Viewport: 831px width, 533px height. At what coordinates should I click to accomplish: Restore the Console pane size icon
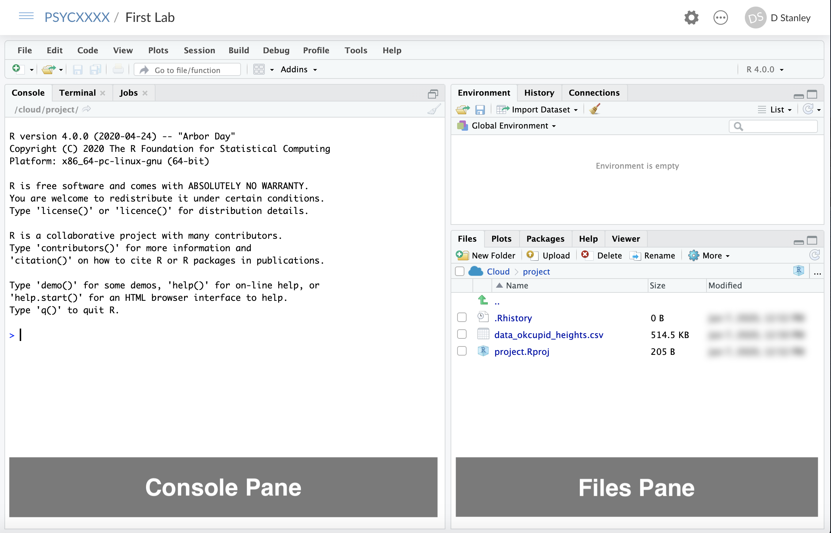tap(433, 94)
